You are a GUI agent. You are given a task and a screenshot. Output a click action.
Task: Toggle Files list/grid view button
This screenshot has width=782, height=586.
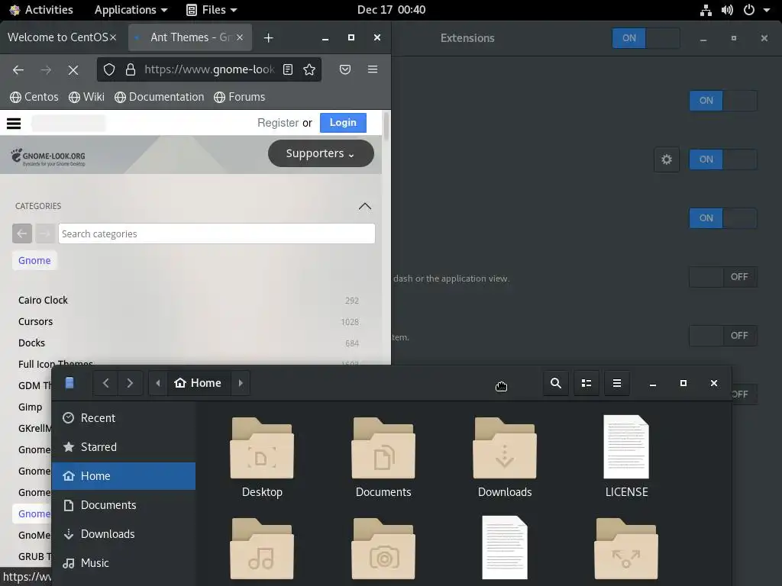coord(586,383)
